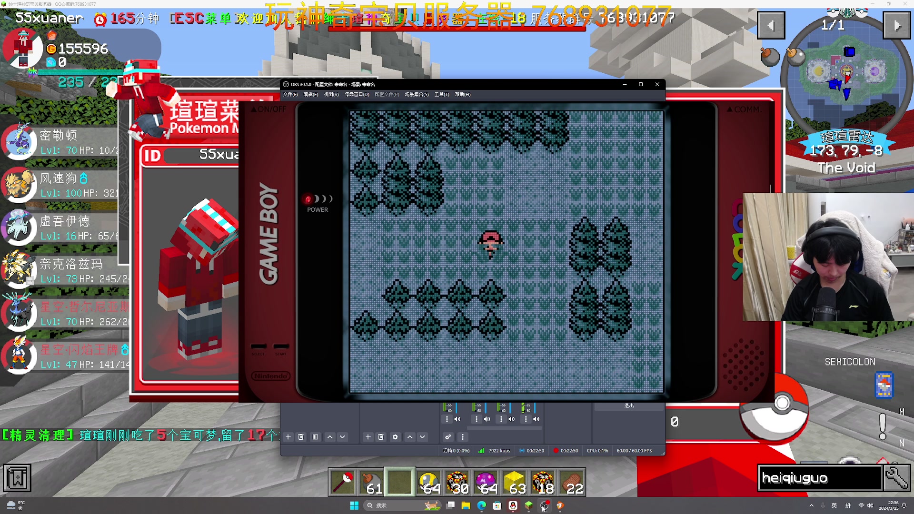914x514 pixels.
Task: Open the 场景集合(S) menu in OBS
Action: (417, 94)
